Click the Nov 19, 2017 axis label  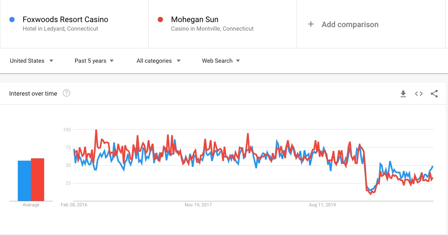coord(198,205)
